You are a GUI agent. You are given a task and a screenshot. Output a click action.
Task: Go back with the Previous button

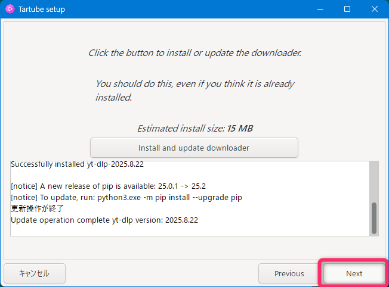[x=289, y=273]
